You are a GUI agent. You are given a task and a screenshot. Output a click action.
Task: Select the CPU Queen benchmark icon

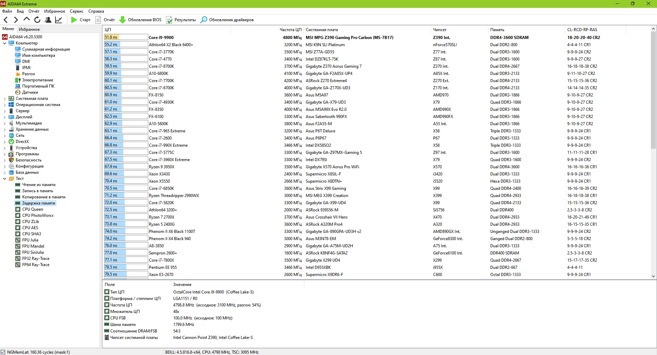point(18,209)
